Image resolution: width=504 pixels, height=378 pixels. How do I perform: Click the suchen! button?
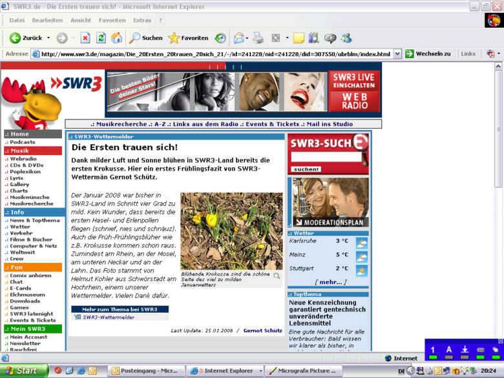click(x=306, y=169)
